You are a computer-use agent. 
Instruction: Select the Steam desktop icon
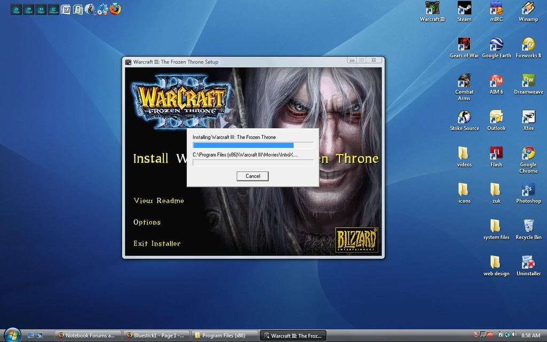[x=464, y=12]
